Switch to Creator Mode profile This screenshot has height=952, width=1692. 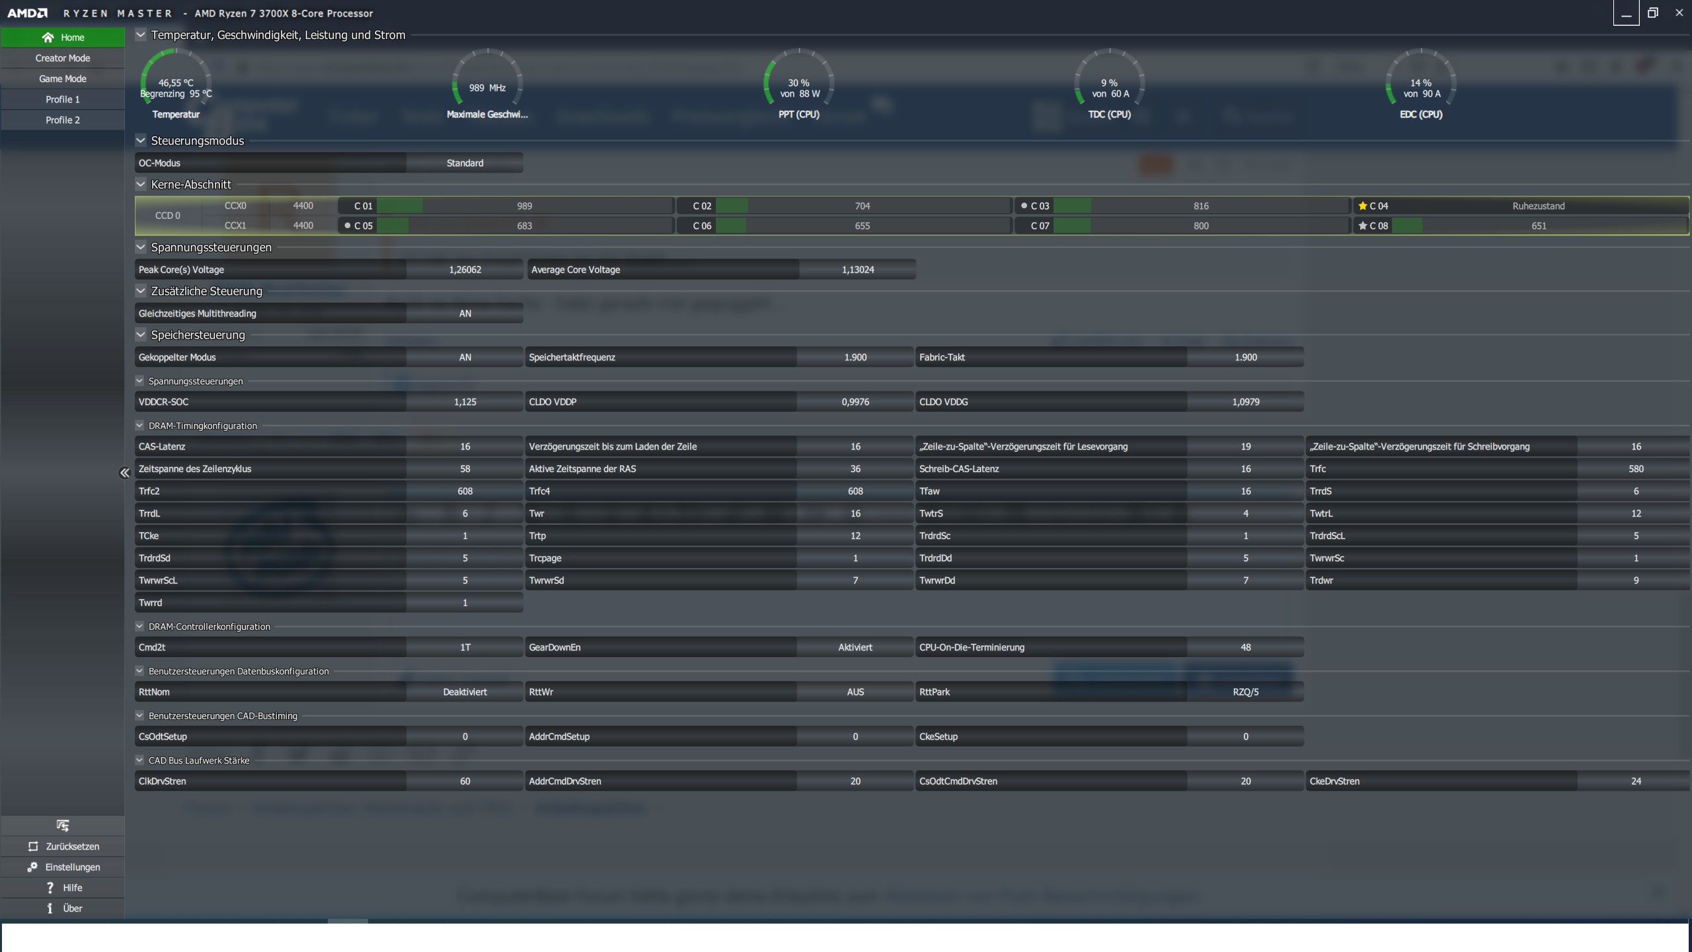[x=63, y=58]
